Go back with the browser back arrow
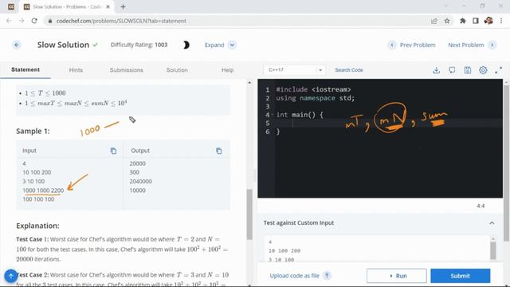The height and width of the screenshot is (287, 510). pyautogui.click(x=9, y=21)
